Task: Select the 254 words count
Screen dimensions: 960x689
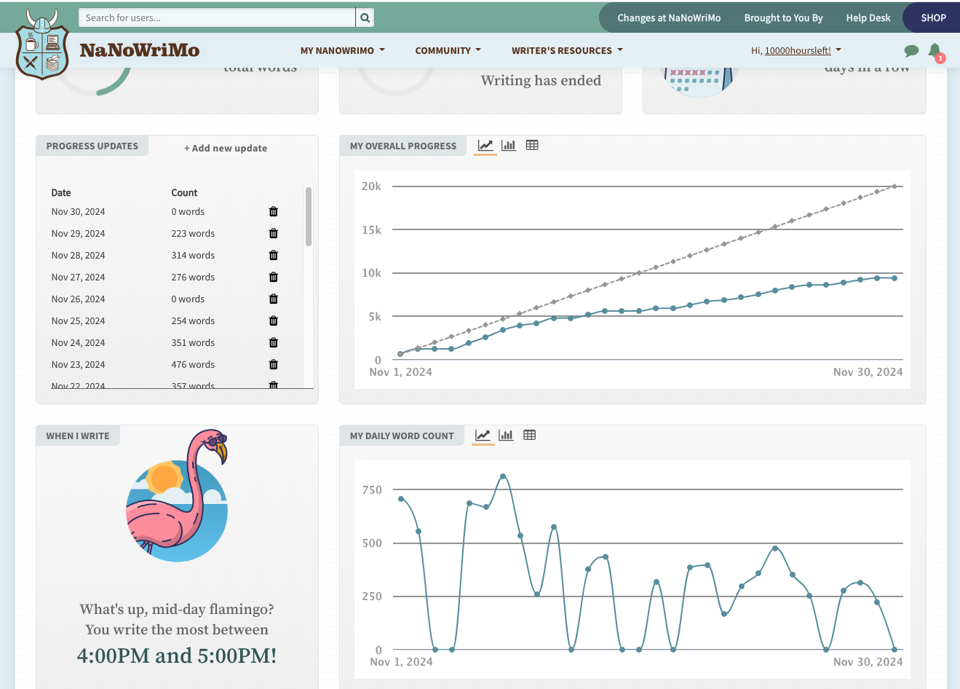Action: pyautogui.click(x=193, y=320)
